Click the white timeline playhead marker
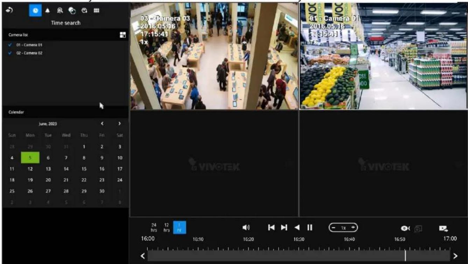Viewport: 468px width, 264px height. (x=405, y=255)
